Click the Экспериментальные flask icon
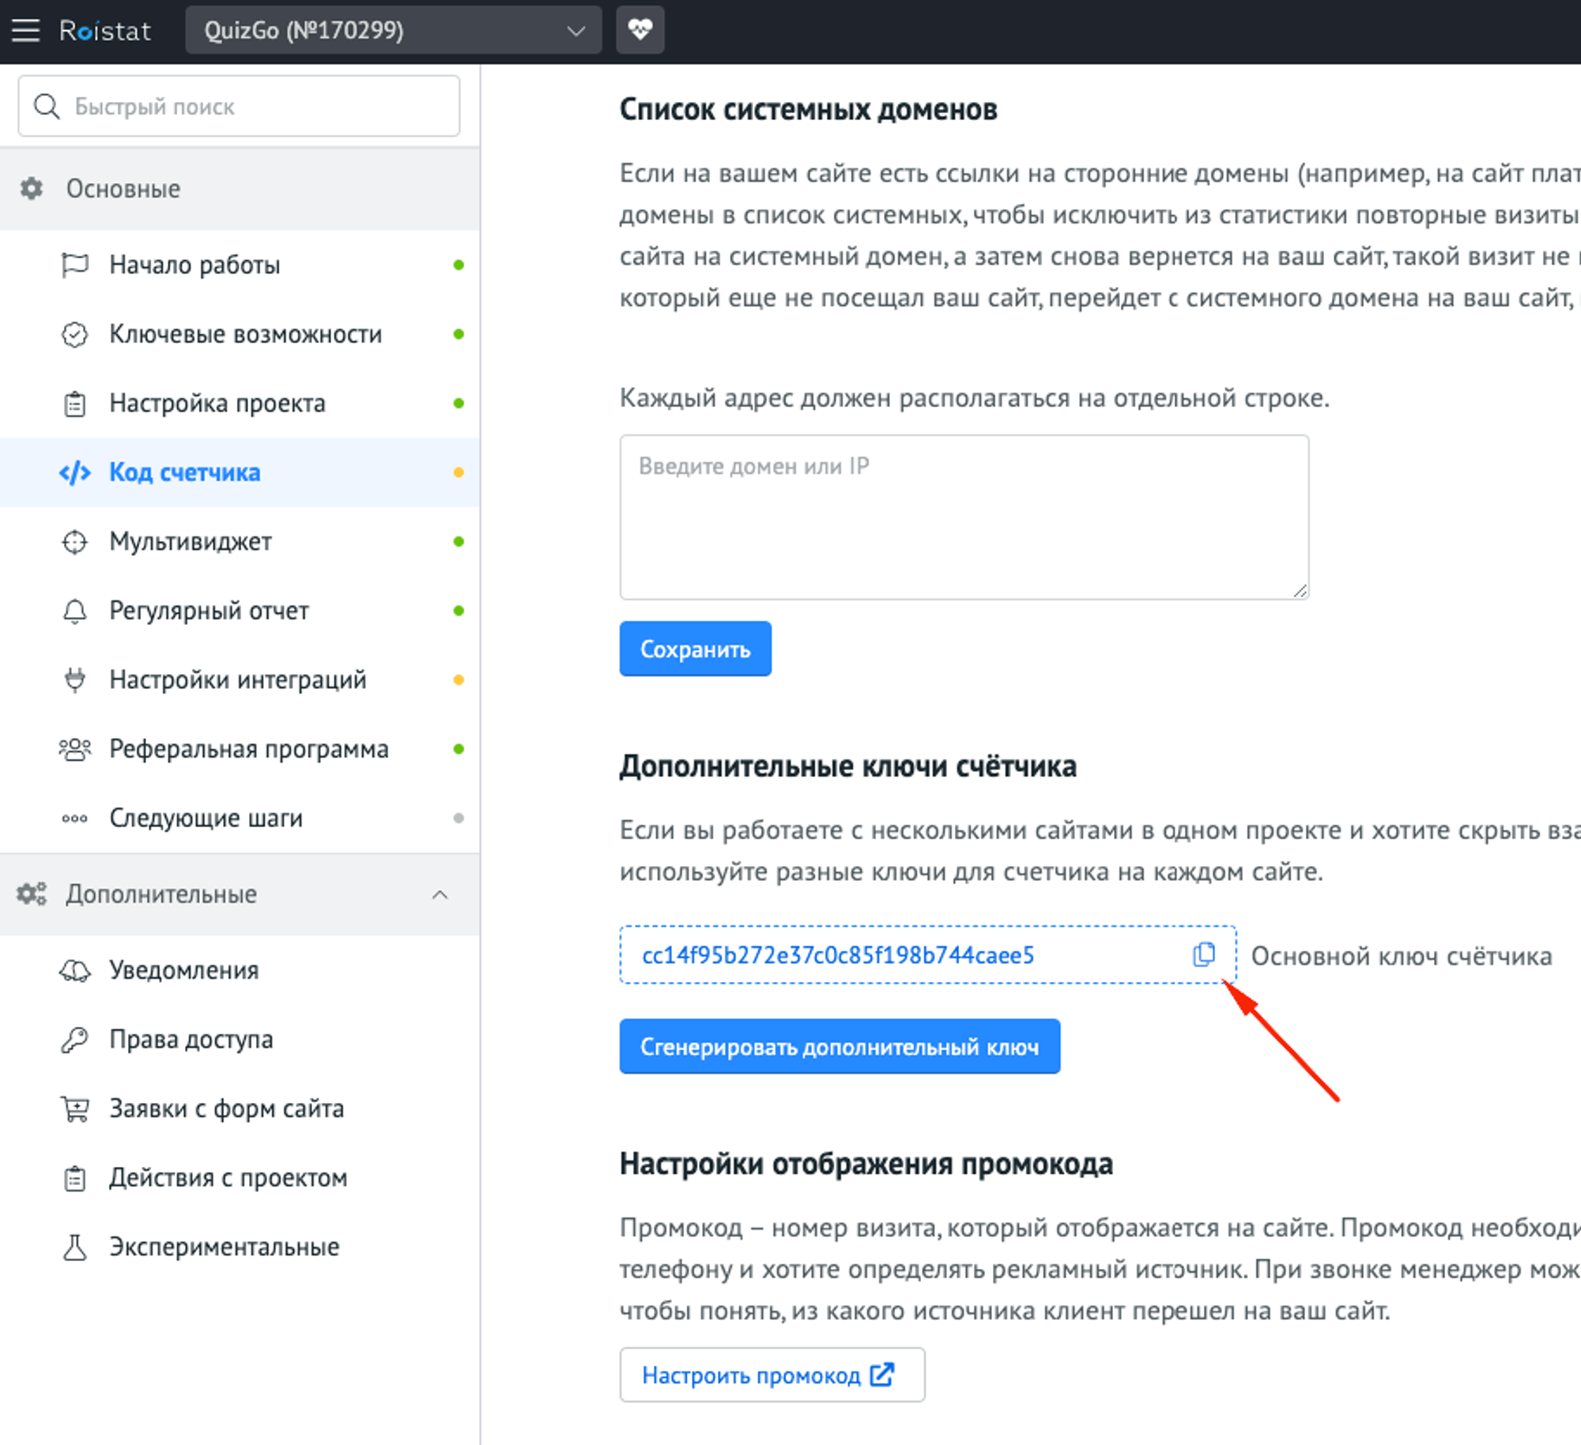 tap(75, 1247)
